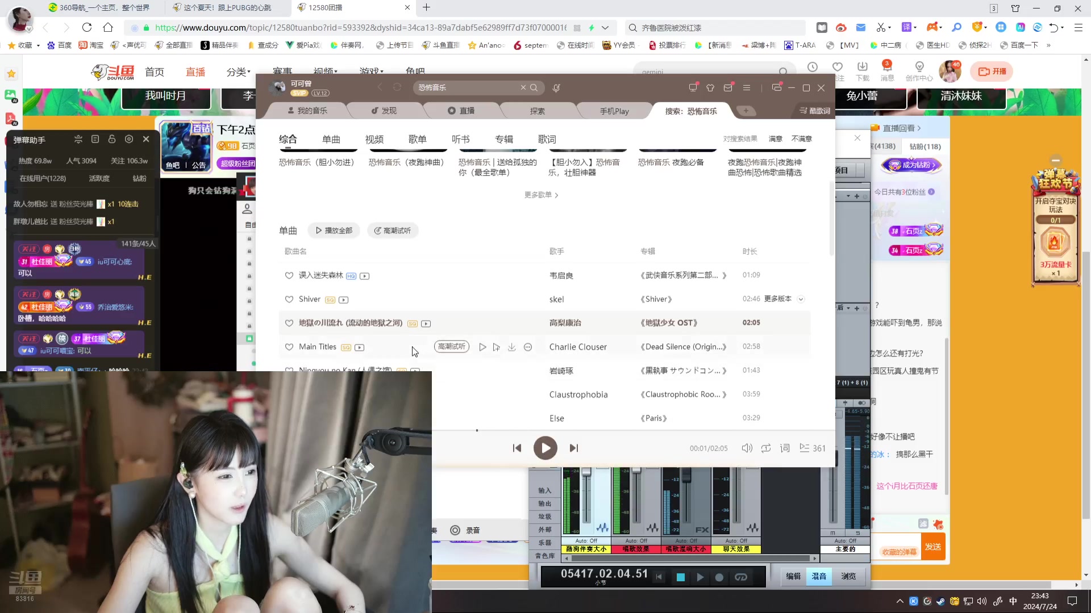
Task: Open more options for Main Titles
Action: 528,347
